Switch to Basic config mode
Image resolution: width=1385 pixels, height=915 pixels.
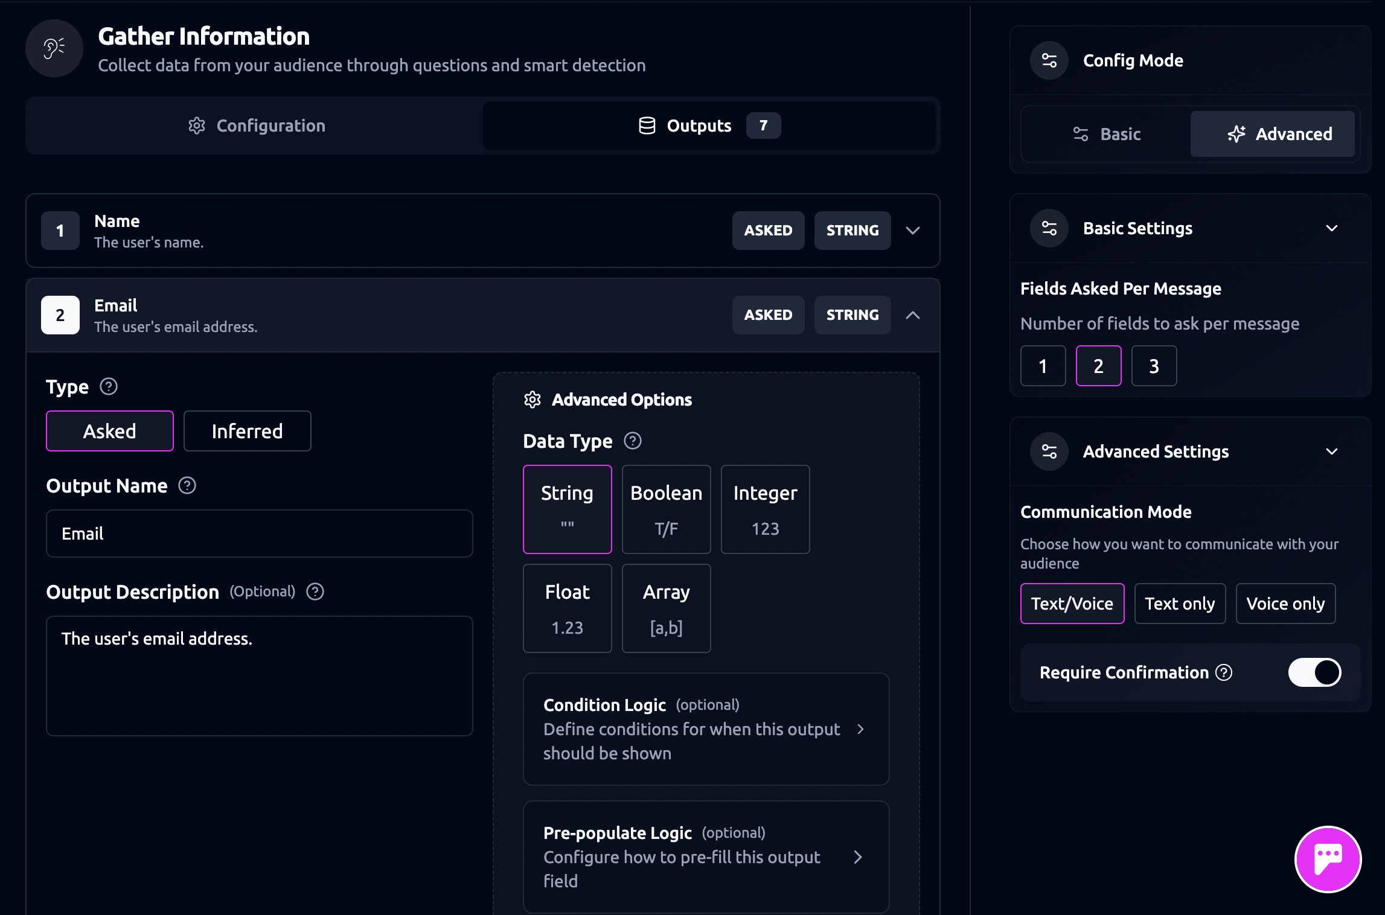1107,134
